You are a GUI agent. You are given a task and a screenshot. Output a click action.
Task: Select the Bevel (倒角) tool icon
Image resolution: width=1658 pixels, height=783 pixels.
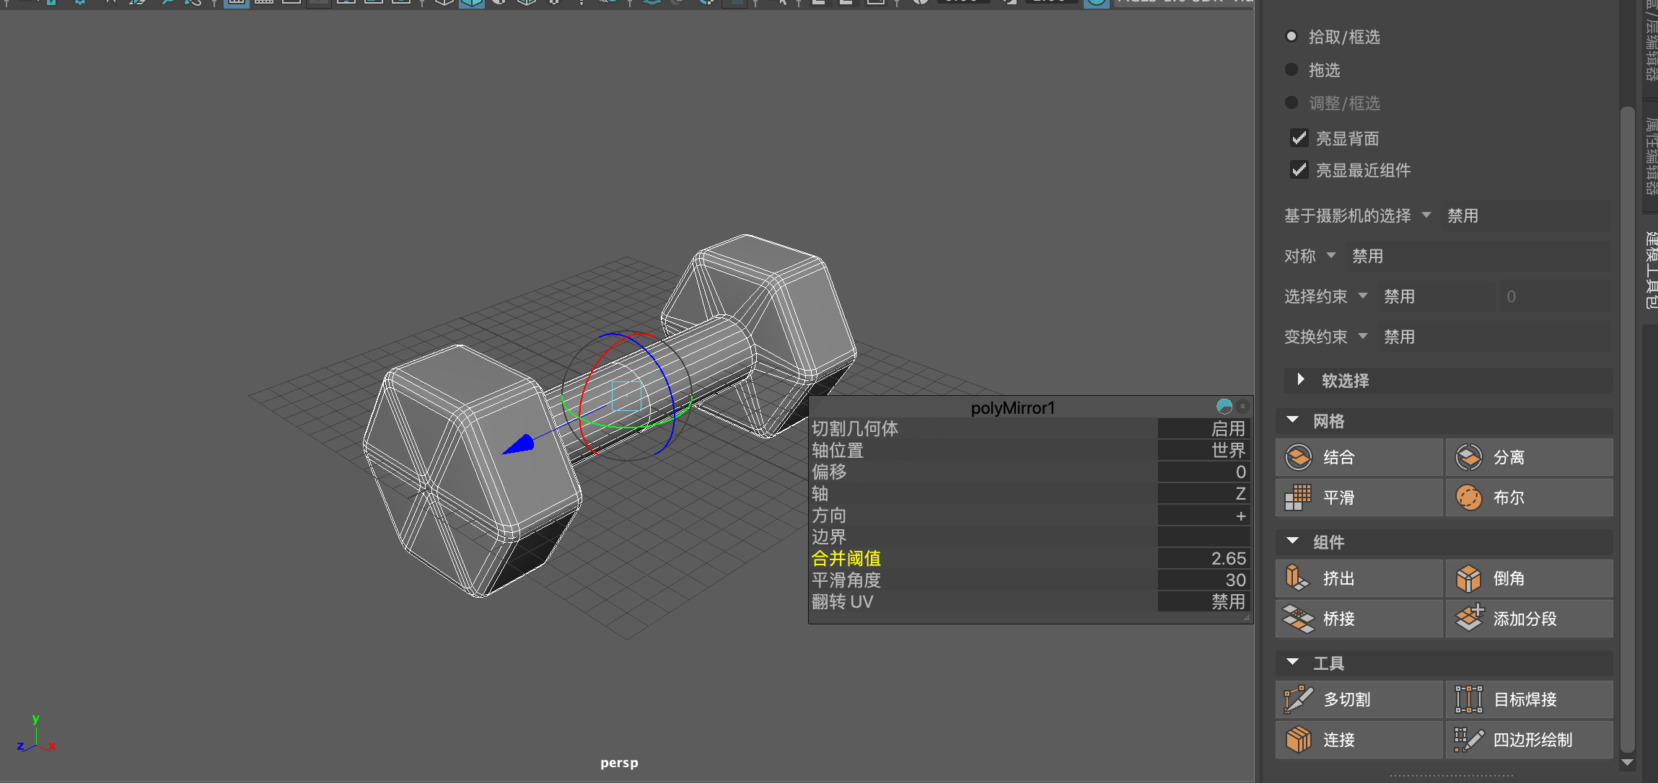click(1468, 578)
